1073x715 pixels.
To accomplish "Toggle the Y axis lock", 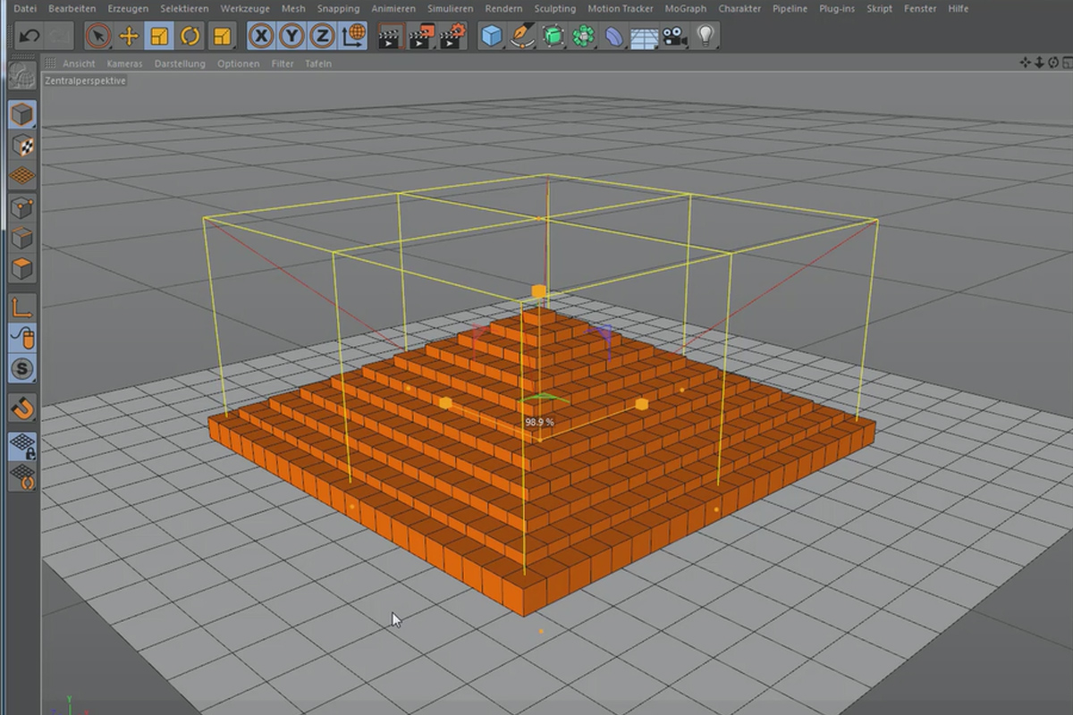I will (x=292, y=36).
